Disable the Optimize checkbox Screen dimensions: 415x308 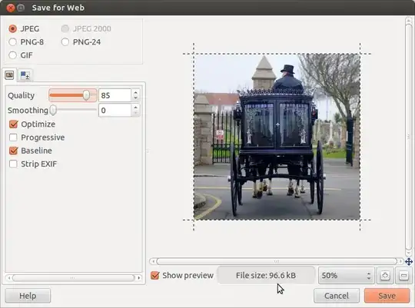pyautogui.click(x=13, y=124)
